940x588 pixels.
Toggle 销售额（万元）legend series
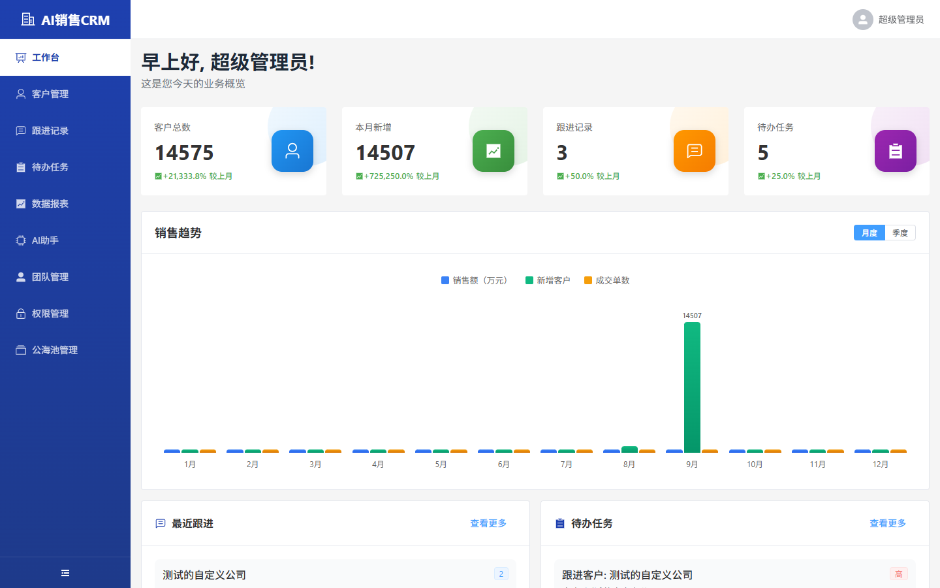coord(476,280)
